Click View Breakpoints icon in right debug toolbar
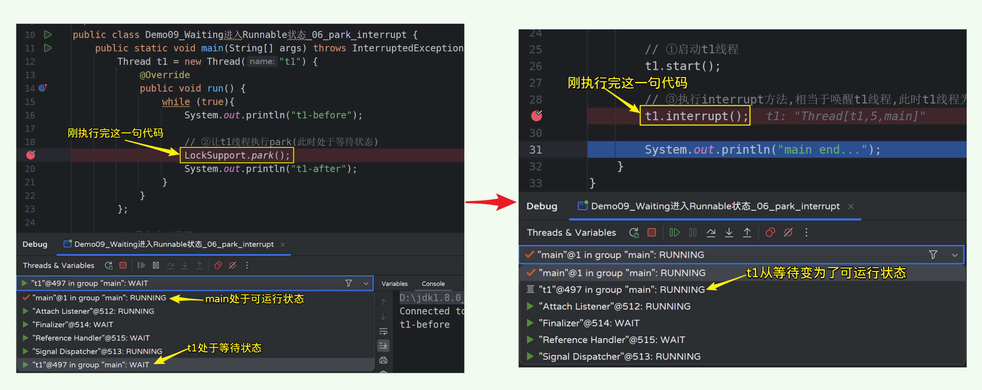This screenshot has height=390, width=982. tap(770, 232)
